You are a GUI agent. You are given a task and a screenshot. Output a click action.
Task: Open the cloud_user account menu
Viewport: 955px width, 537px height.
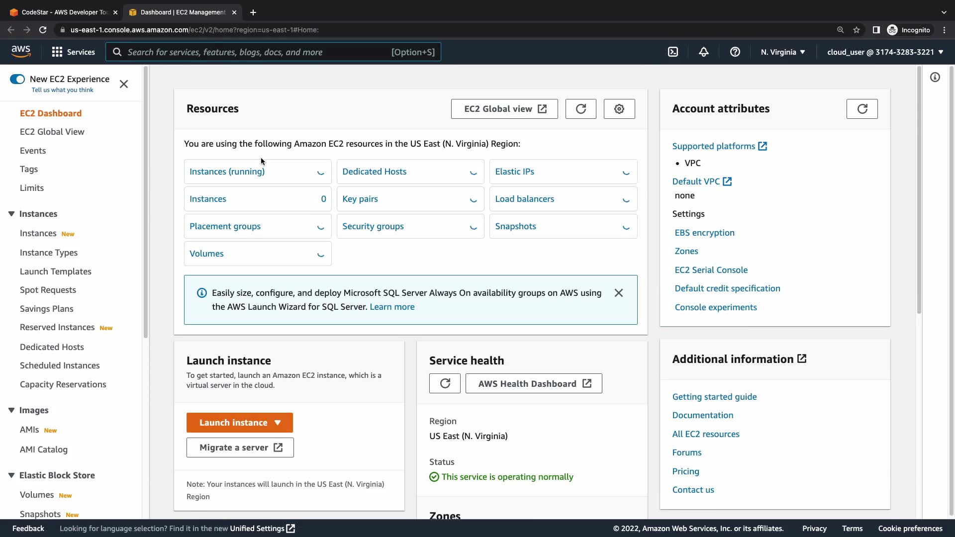click(885, 52)
